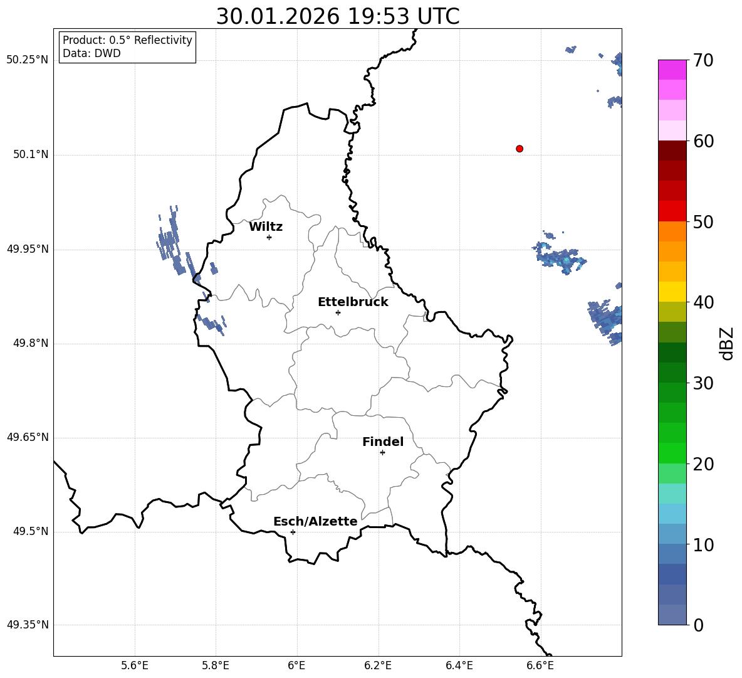Click the 50 colorbar tick label
This screenshot has height=678, width=742.
(703, 221)
